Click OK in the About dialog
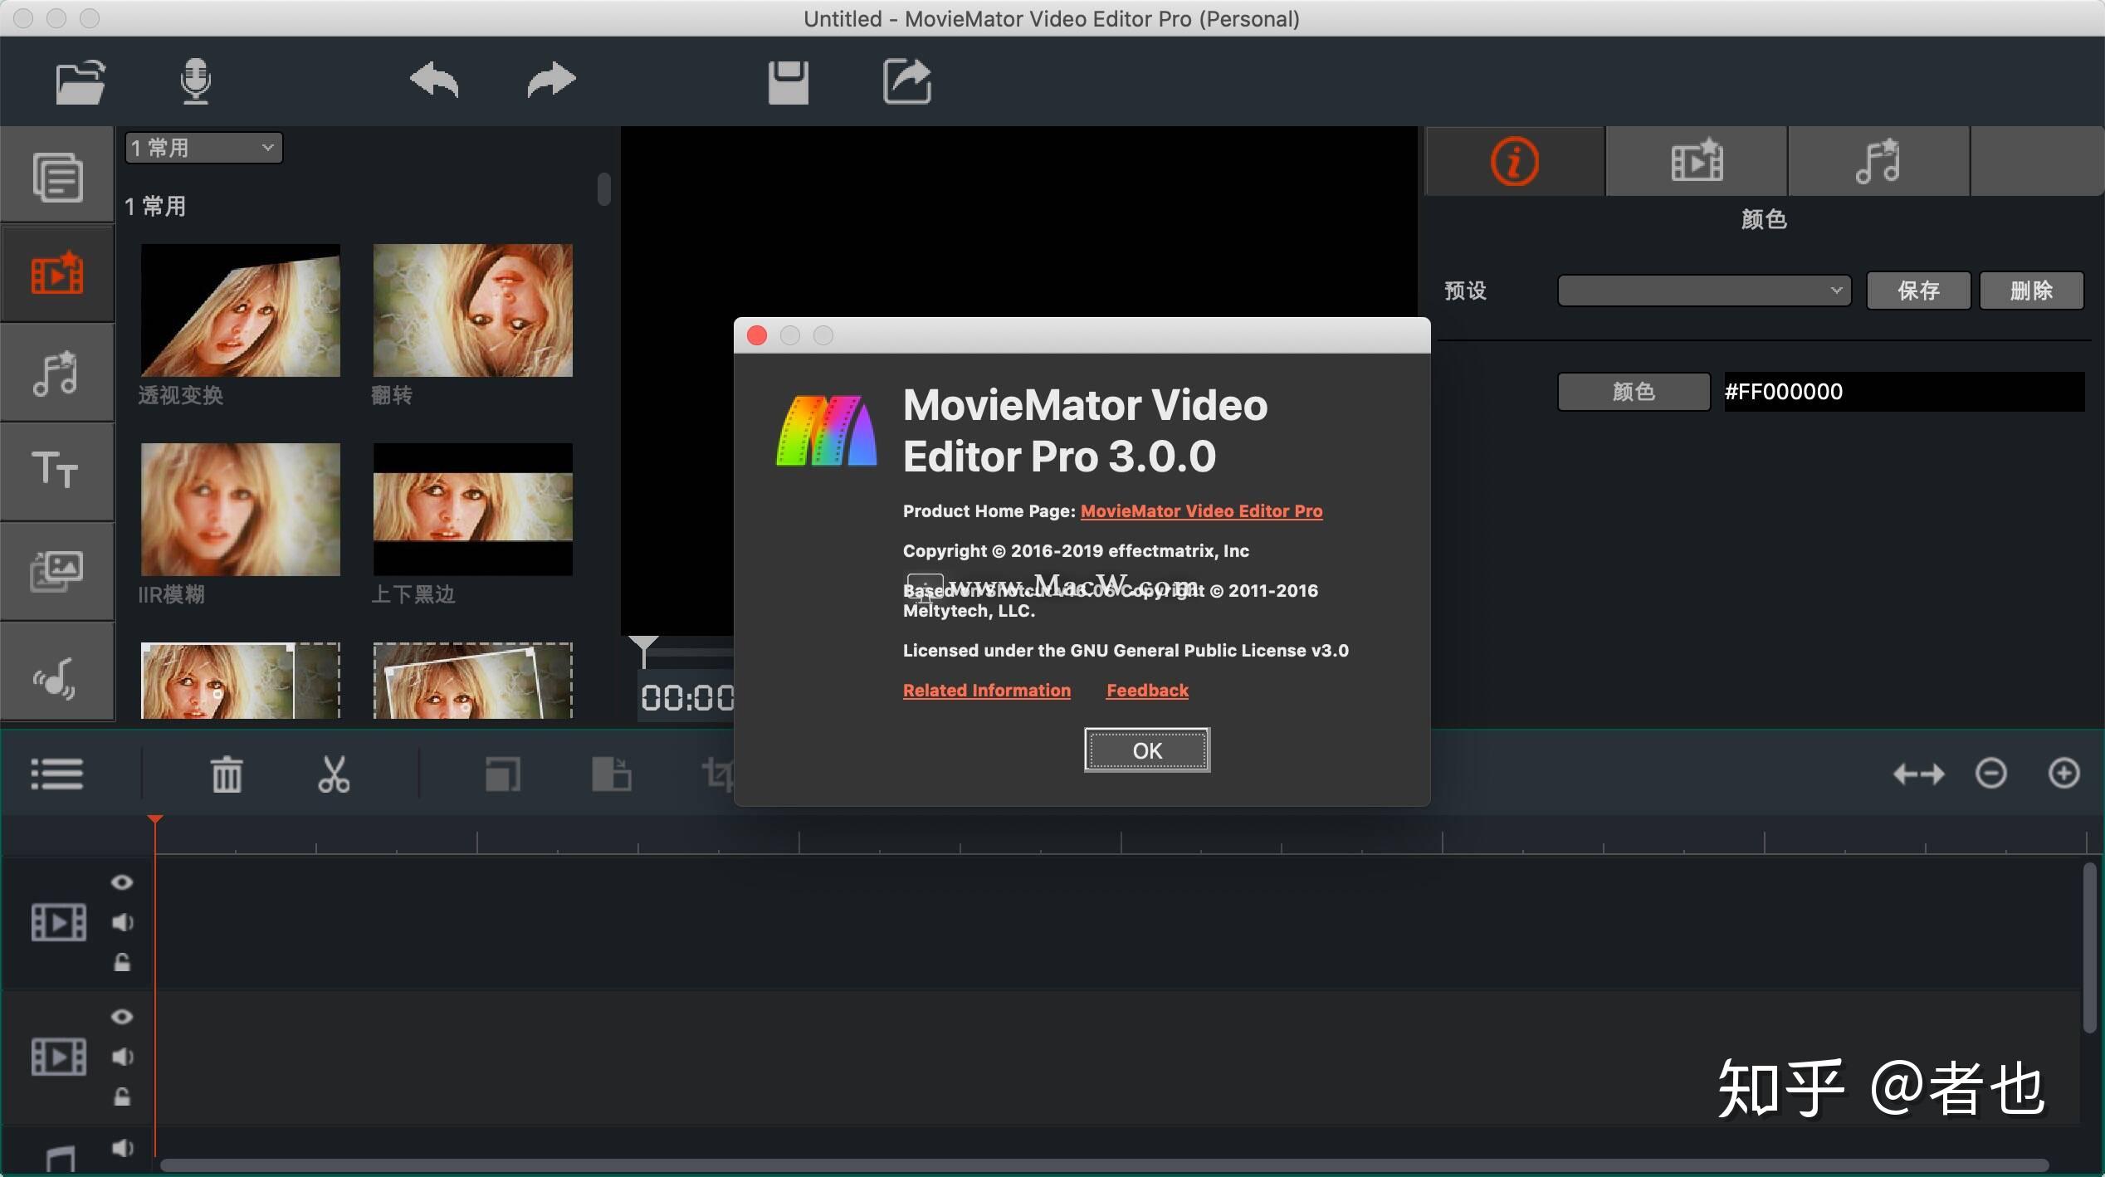 (x=1146, y=750)
